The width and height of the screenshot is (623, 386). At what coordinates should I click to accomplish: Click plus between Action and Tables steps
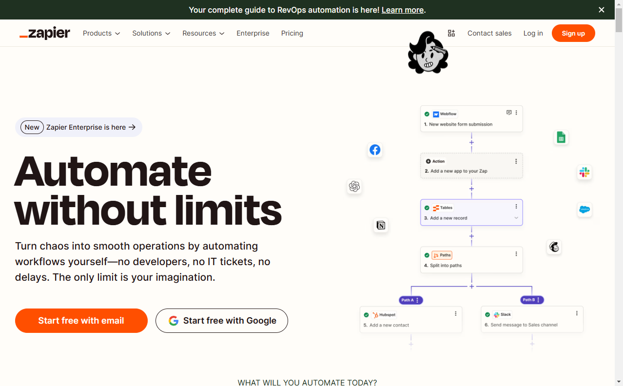click(471, 189)
